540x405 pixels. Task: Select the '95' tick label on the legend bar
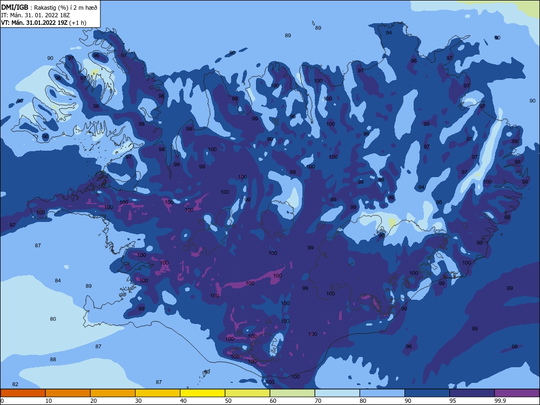(x=453, y=401)
